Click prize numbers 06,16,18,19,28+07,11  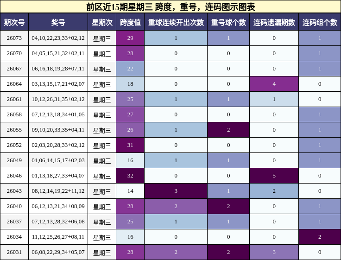pyautogui.click(x=58, y=69)
